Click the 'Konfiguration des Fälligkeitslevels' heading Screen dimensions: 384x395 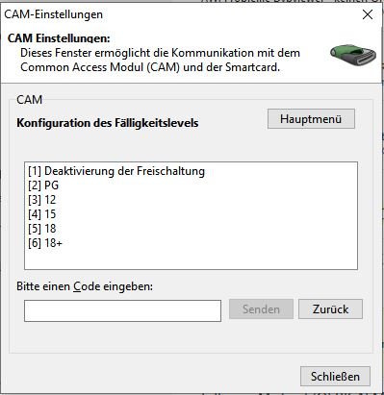108,123
